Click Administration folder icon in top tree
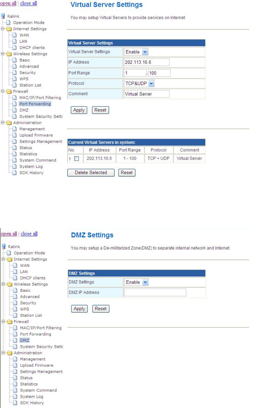Screen dimensions: 257x408 [x=9, y=122]
